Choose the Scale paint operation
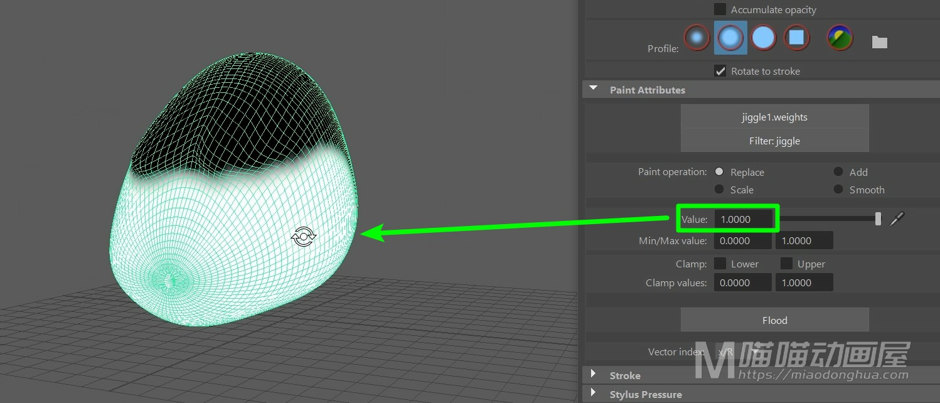The image size is (940, 403). pos(719,190)
